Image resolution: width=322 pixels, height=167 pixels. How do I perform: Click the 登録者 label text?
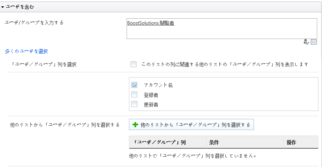pos(151,95)
